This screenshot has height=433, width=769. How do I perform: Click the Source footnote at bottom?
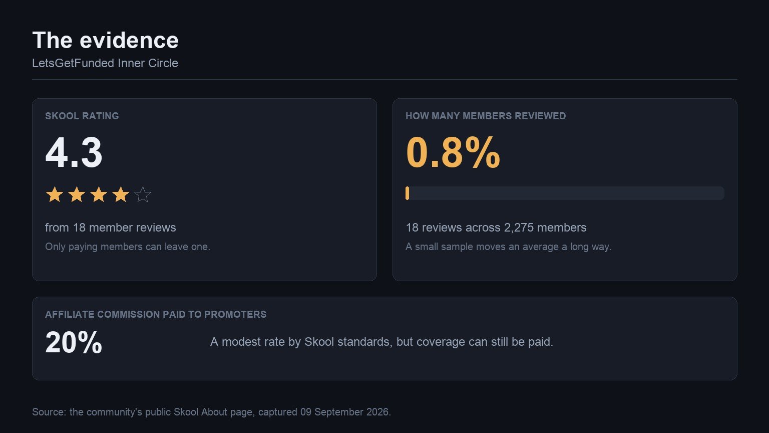click(x=211, y=412)
